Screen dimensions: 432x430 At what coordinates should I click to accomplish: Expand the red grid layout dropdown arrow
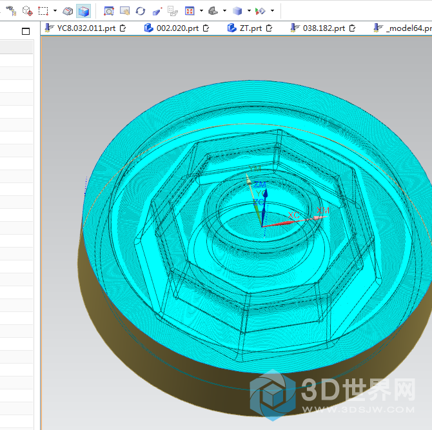pos(201,11)
